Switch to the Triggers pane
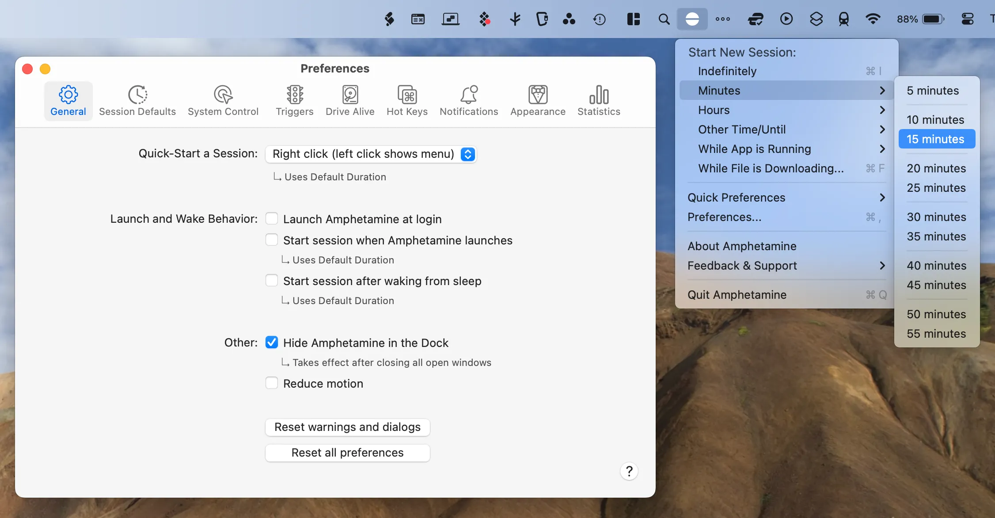995x518 pixels. tap(294, 101)
